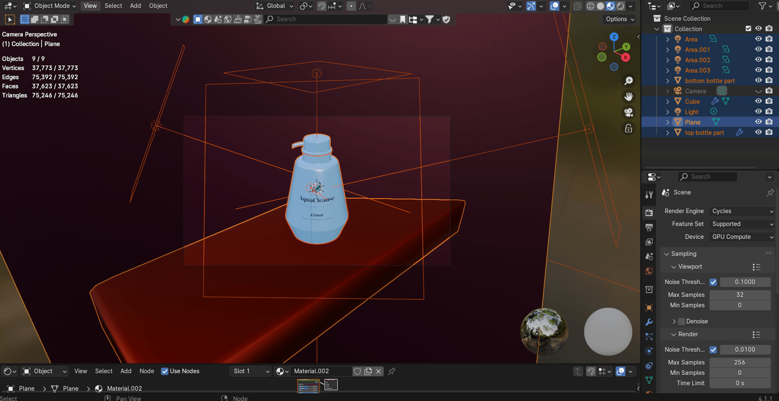779x401 pixels.
Task: Toggle proportional editing icon in header
Action: [x=352, y=6]
